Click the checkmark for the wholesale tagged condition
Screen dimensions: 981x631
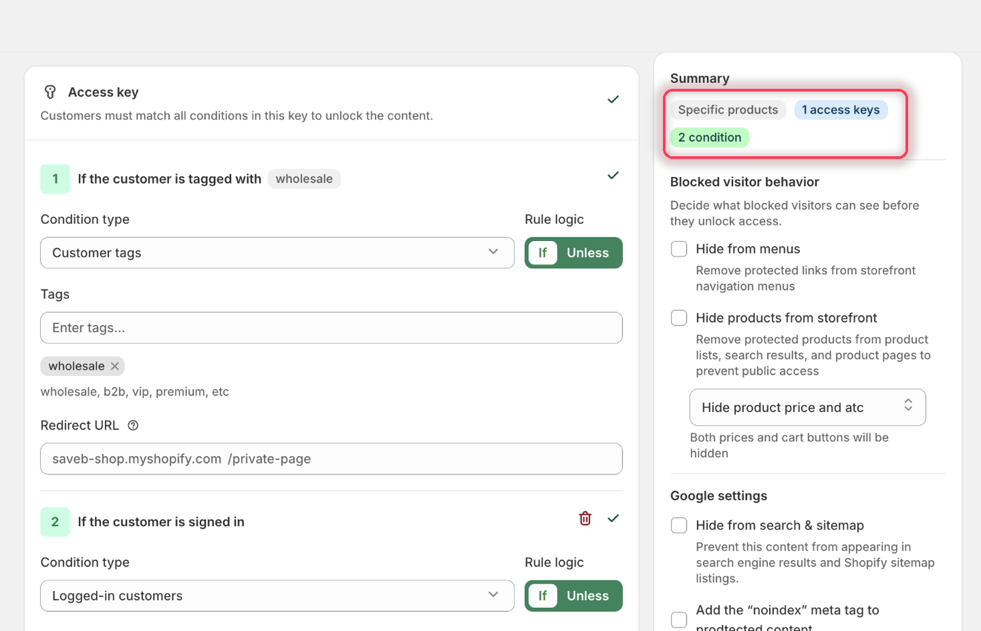[x=613, y=176]
